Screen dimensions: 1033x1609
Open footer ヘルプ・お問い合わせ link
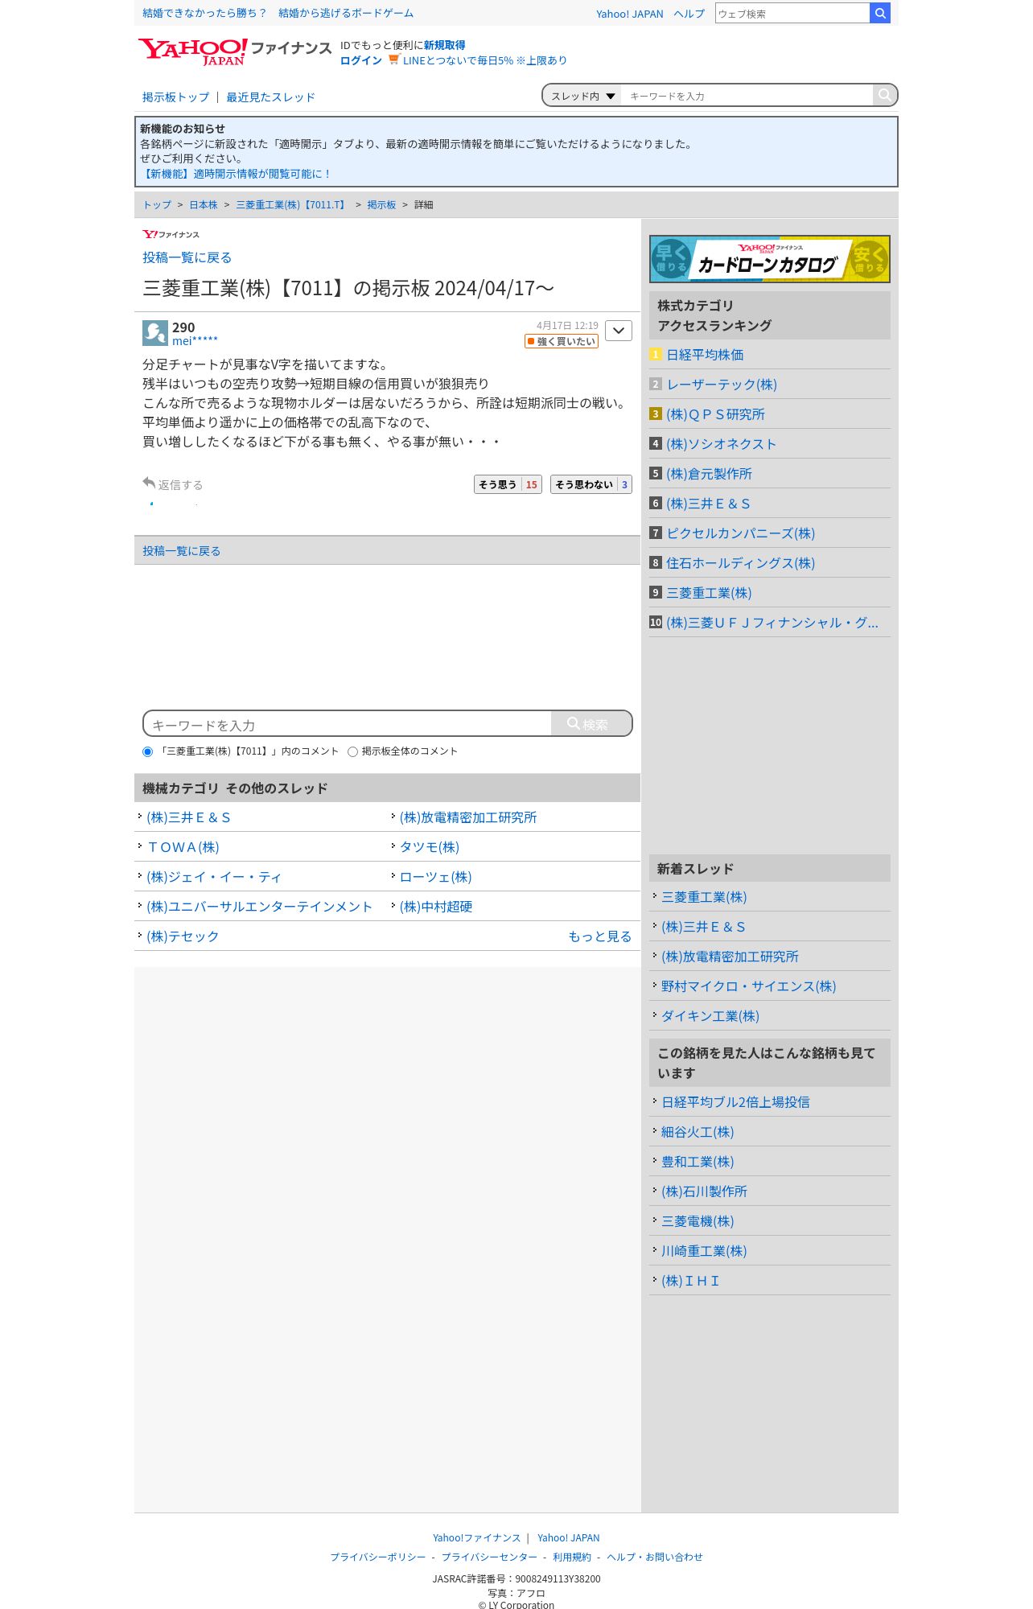coord(655,1558)
